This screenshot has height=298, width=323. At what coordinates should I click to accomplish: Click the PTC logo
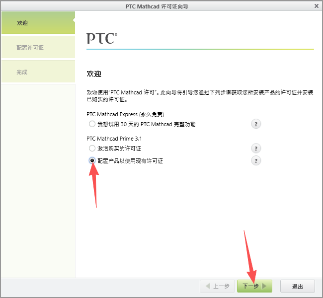[102, 38]
